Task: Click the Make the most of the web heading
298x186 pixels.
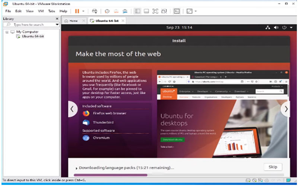Action: tap(118, 54)
